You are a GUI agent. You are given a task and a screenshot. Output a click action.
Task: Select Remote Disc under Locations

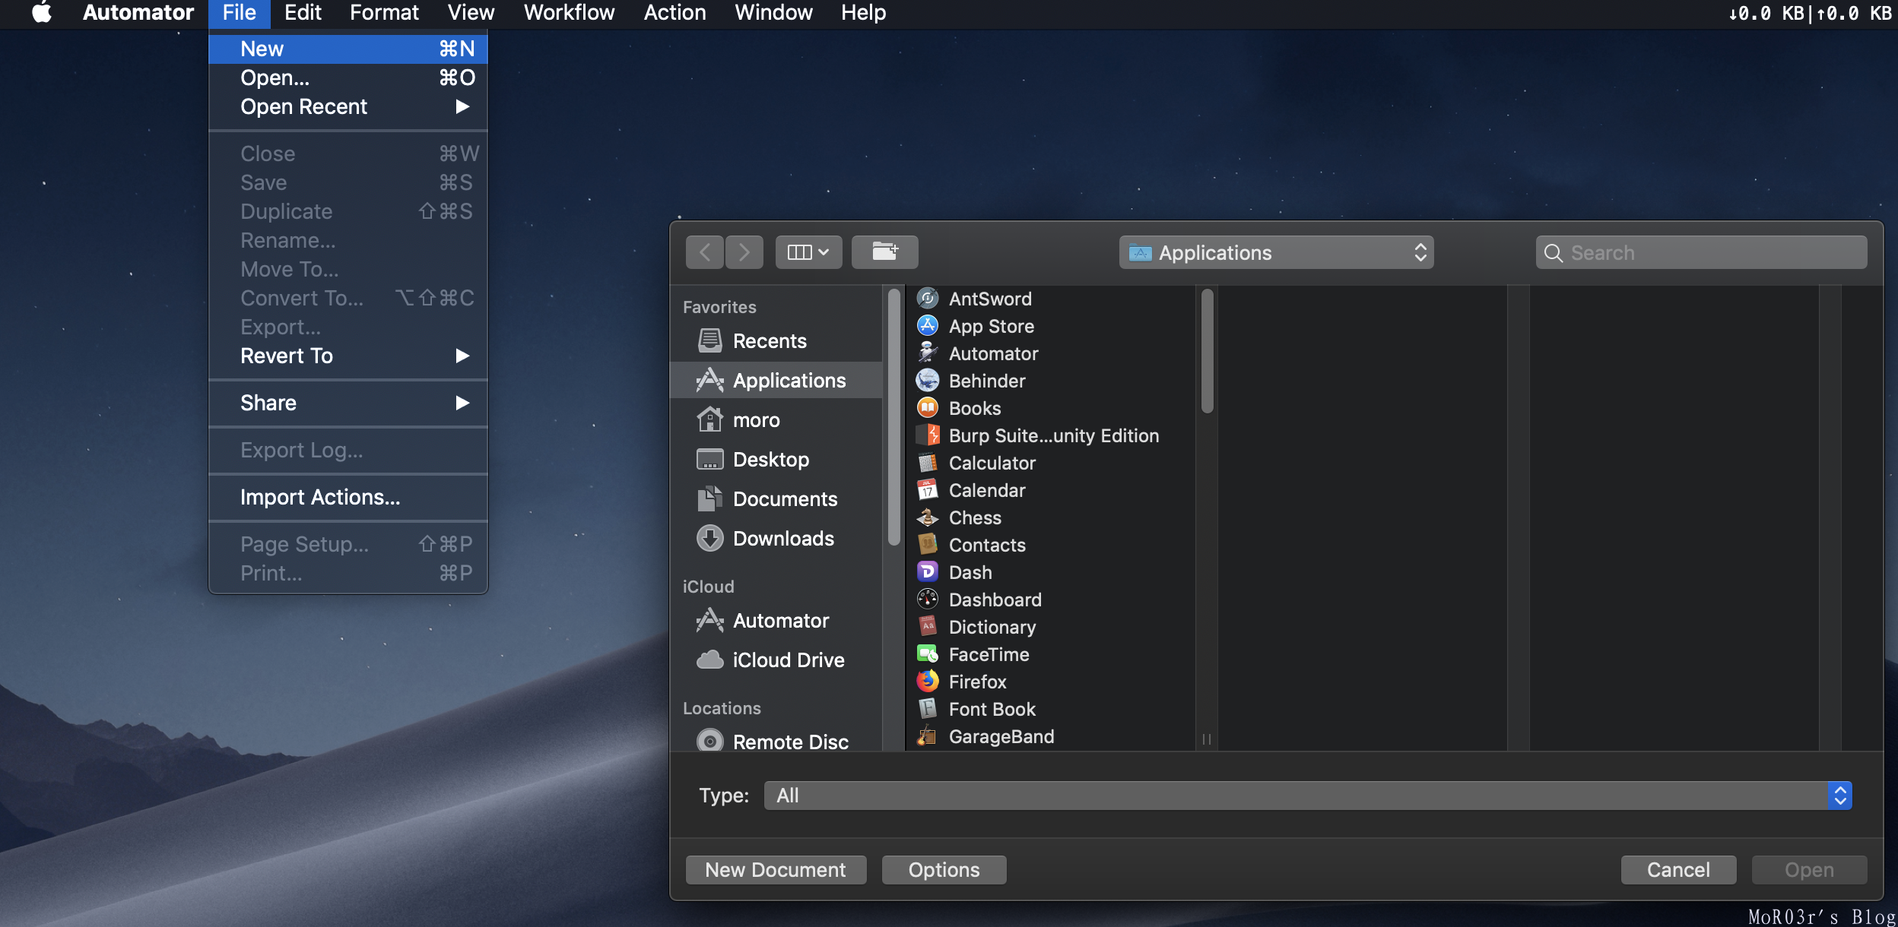[x=776, y=741]
